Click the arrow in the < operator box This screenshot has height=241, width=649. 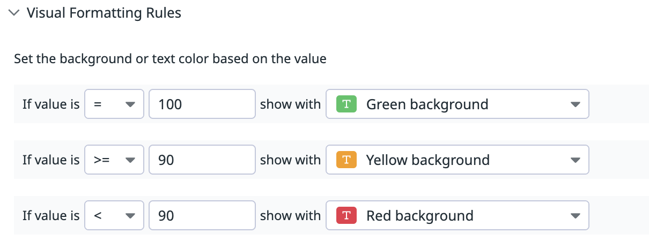130,216
